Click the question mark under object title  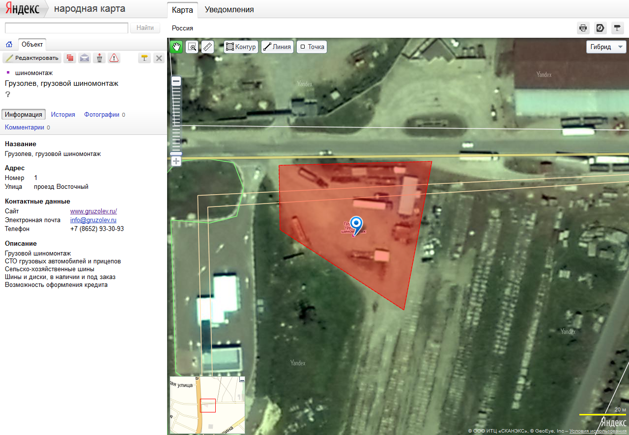point(8,94)
